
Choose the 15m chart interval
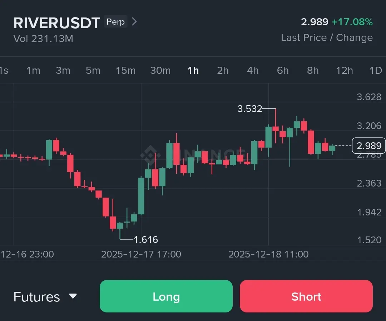(x=125, y=71)
